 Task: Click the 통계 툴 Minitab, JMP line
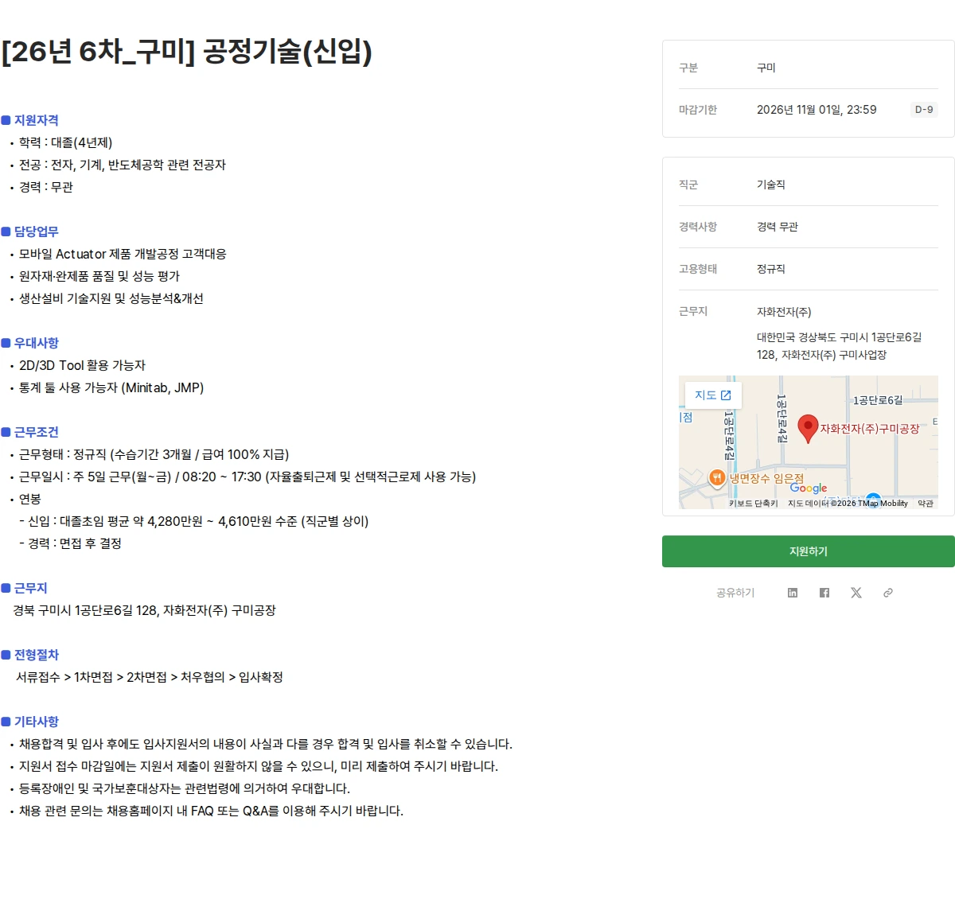coord(111,387)
